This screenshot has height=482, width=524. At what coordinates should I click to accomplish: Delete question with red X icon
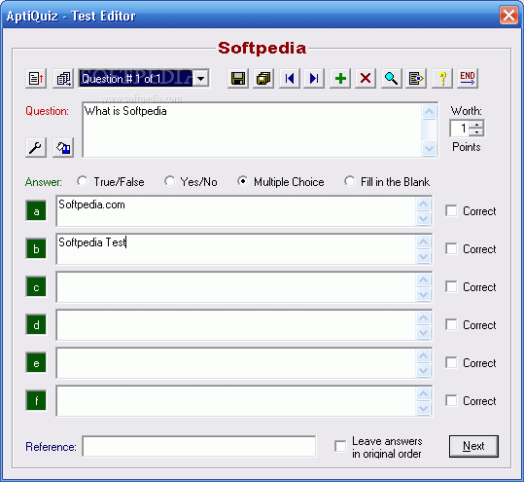point(366,79)
